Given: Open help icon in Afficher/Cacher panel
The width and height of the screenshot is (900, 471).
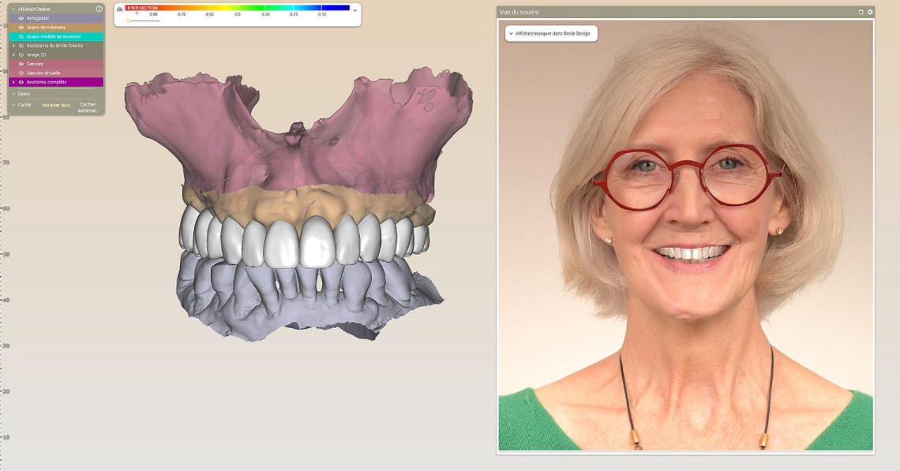Looking at the screenshot, I should click(x=99, y=9).
